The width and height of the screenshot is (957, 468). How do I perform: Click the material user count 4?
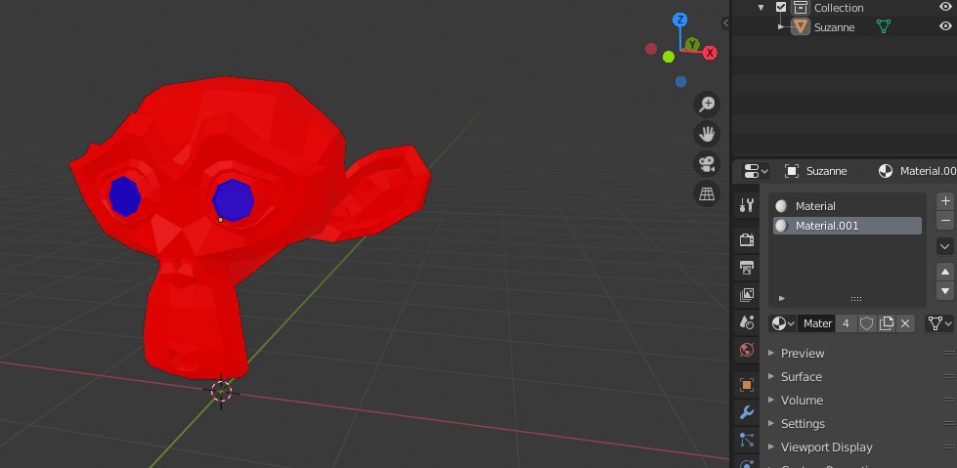[846, 323]
